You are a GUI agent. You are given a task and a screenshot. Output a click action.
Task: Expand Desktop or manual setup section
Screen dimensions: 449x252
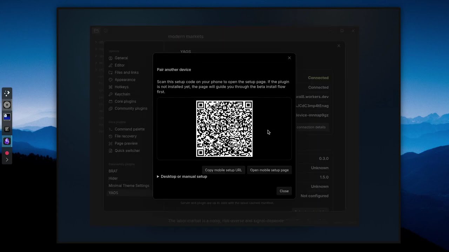tap(182, 177)
